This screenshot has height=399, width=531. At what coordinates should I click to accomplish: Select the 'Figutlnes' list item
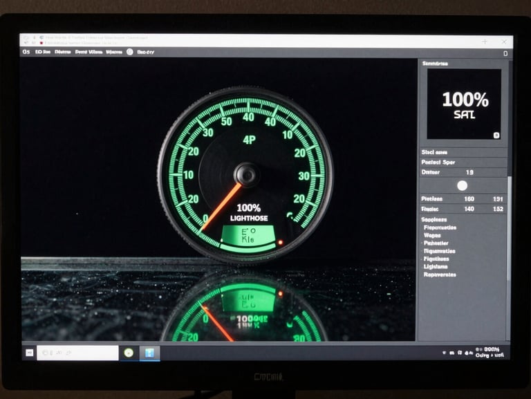click(436, 259)
